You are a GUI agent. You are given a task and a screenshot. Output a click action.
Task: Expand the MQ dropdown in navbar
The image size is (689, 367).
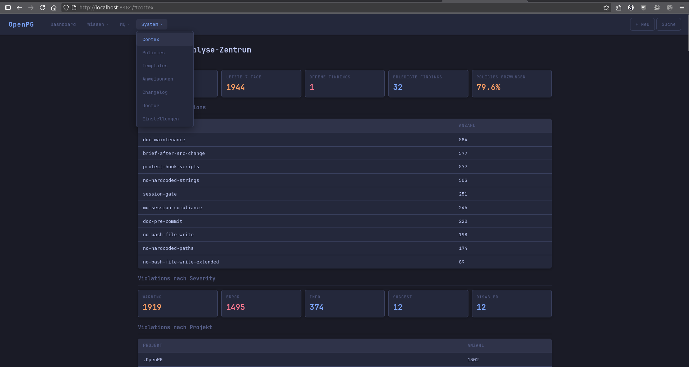pyautogui.click(x=124, y=24)
